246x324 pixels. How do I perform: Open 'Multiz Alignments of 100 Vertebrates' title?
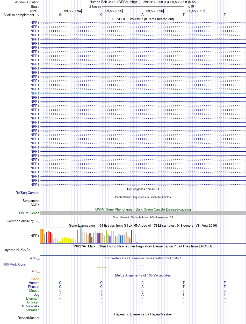(143, 275)
